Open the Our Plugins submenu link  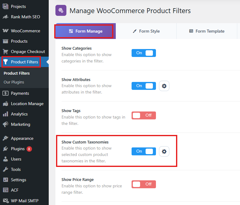pyautogui.click(x=14, y=82)
